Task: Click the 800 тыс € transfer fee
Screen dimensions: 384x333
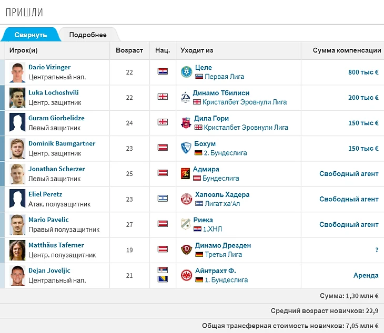Action: point(363,72)
